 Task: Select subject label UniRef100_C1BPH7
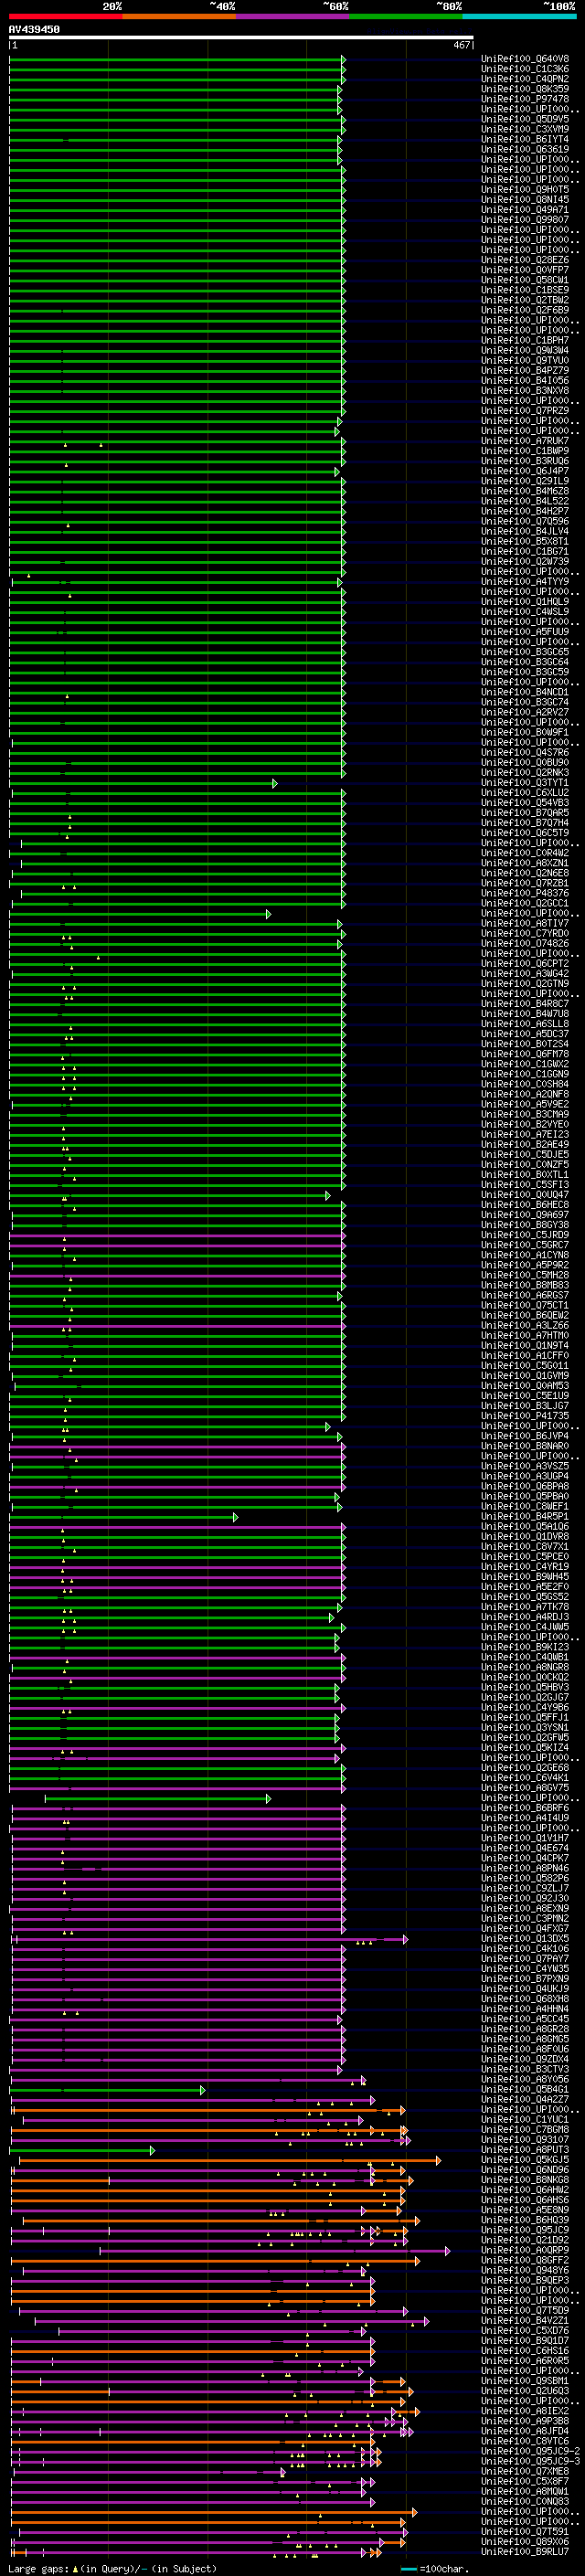click(x=525, y=340)
